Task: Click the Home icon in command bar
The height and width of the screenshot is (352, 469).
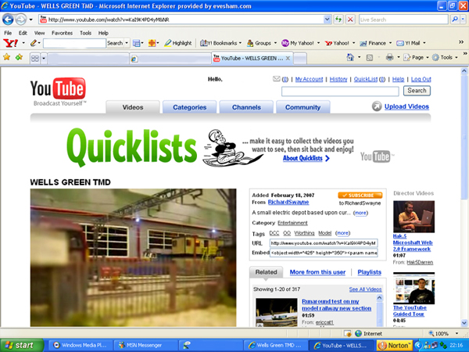Action: click(350, 57)
